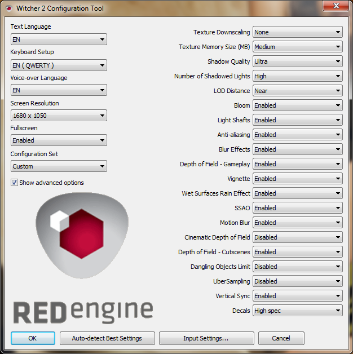Click the OK button

coord(33,338)
